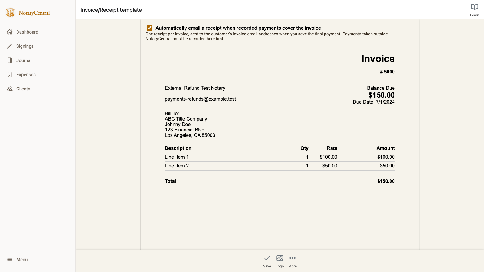The width and height of the screenshot is (484, 272).
Task: Open the More options ellipsis
Action: pyautogui.click(x=293, y=258)
